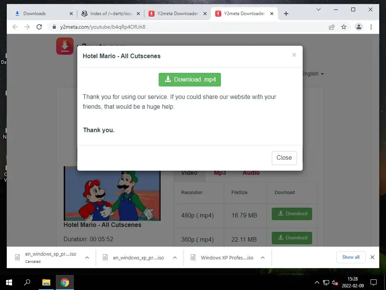
Task: Open a new browser tab
Action: point(286,14)
